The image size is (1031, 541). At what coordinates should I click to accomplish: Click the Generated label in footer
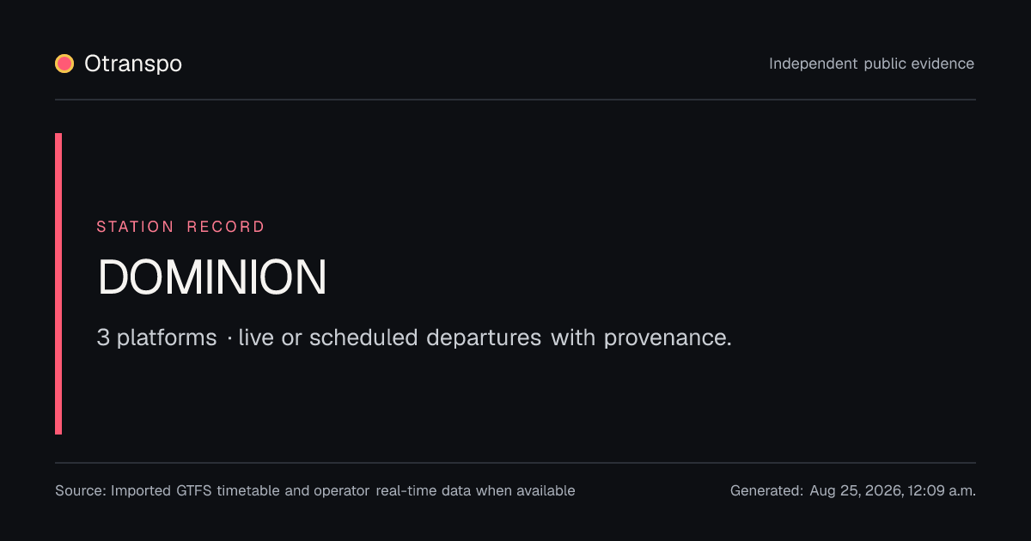point(766,491)
